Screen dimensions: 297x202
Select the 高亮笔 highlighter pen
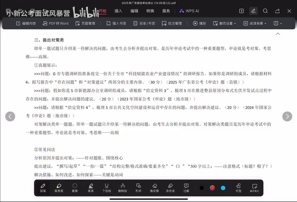pyautogui.click(x=59, y=188)
